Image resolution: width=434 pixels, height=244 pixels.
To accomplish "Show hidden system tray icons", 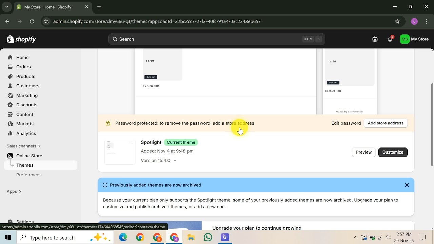I will click(x=356, y=238).
